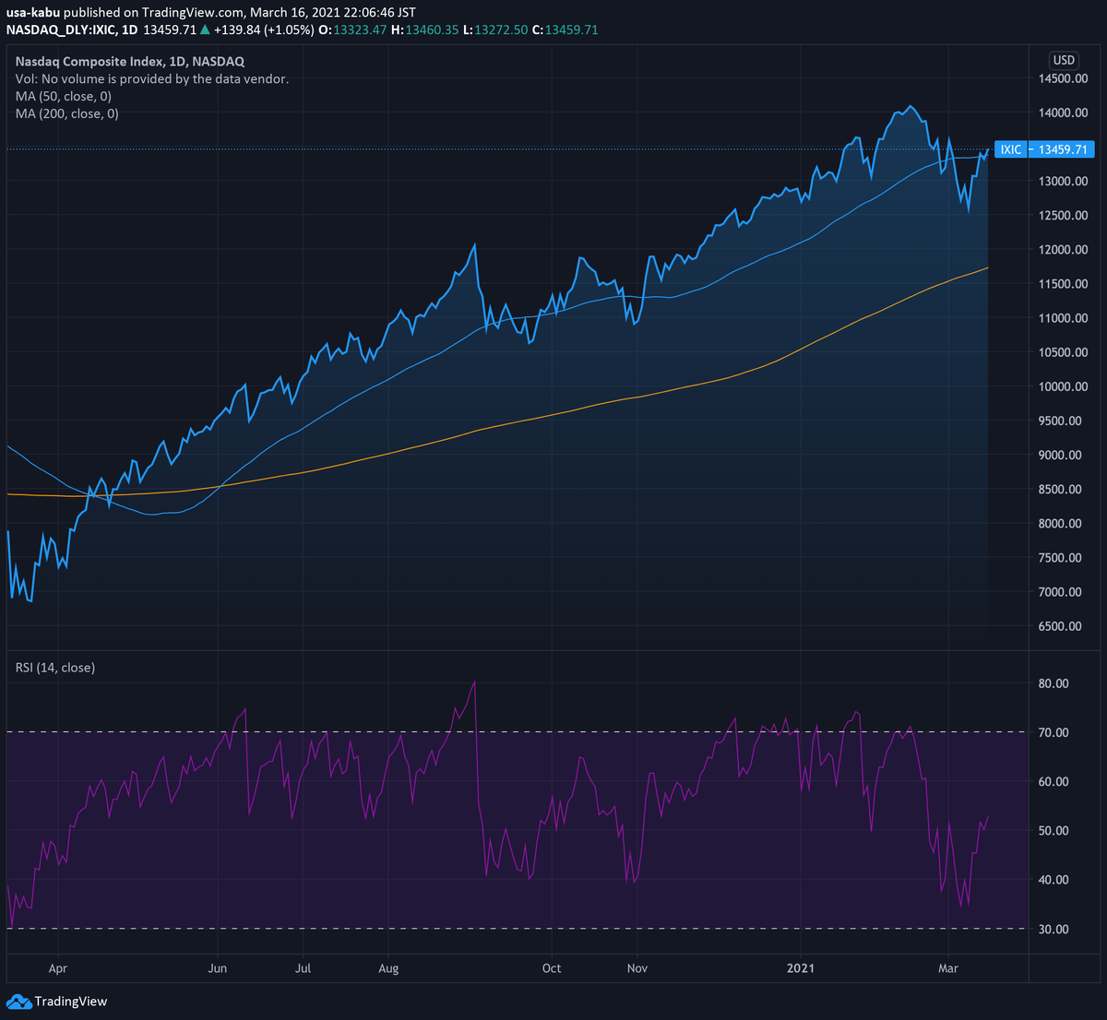The image size is (1107, 1020).
Task: Click the open price O:13323.47 value
Action: tap(353, 30)
